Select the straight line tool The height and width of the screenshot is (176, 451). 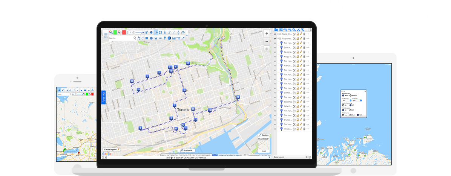pyautogui.click(x=174, y=32)
